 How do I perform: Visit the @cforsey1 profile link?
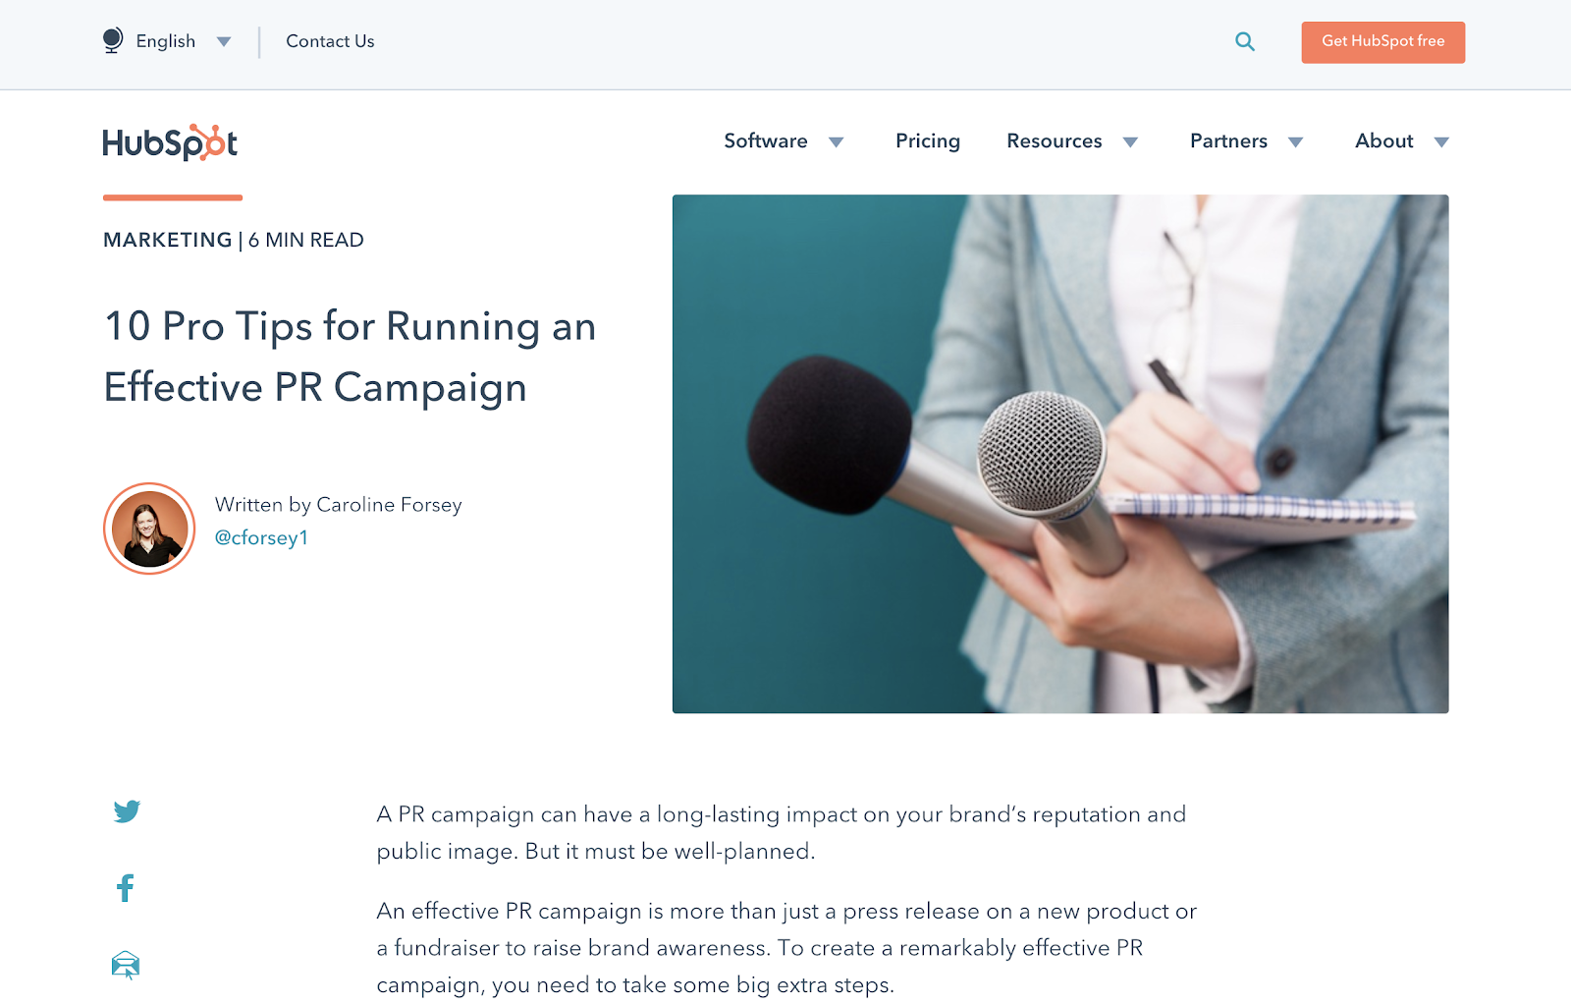click(261, 537)
